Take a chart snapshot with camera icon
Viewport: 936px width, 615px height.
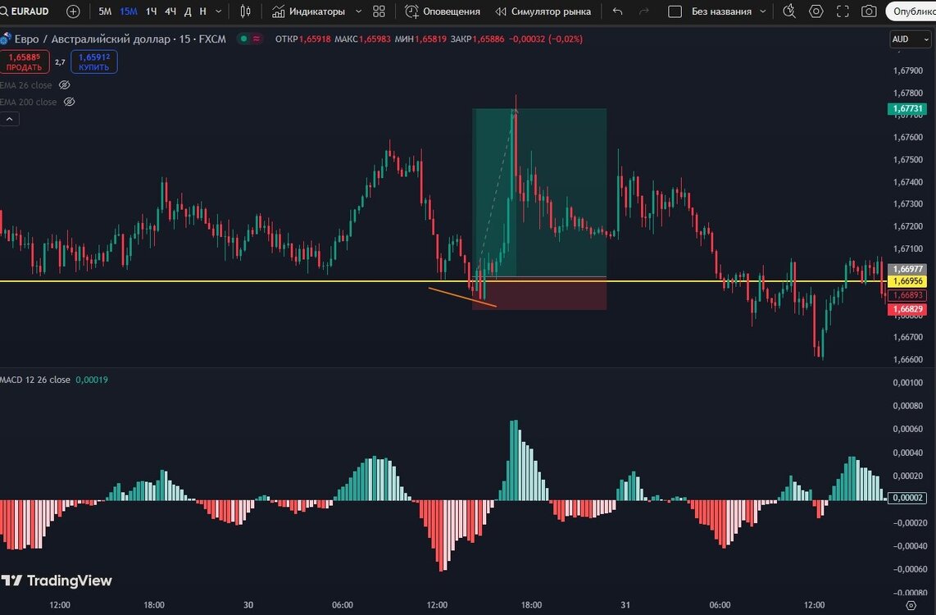coord(869,11)
